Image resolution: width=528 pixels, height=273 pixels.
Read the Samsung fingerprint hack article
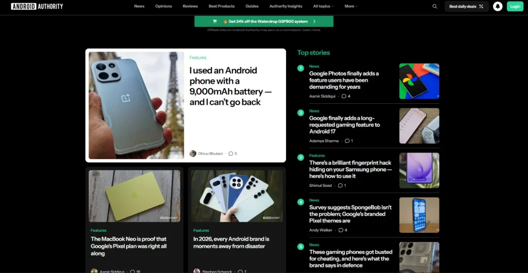pyautogui.click(x=351, y=170)
